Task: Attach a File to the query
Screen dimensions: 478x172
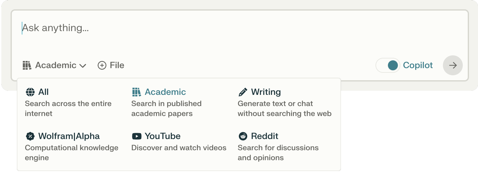Action: (x=111, y=65)
